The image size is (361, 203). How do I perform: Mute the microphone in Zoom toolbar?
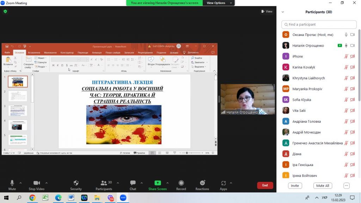(12, 183)
